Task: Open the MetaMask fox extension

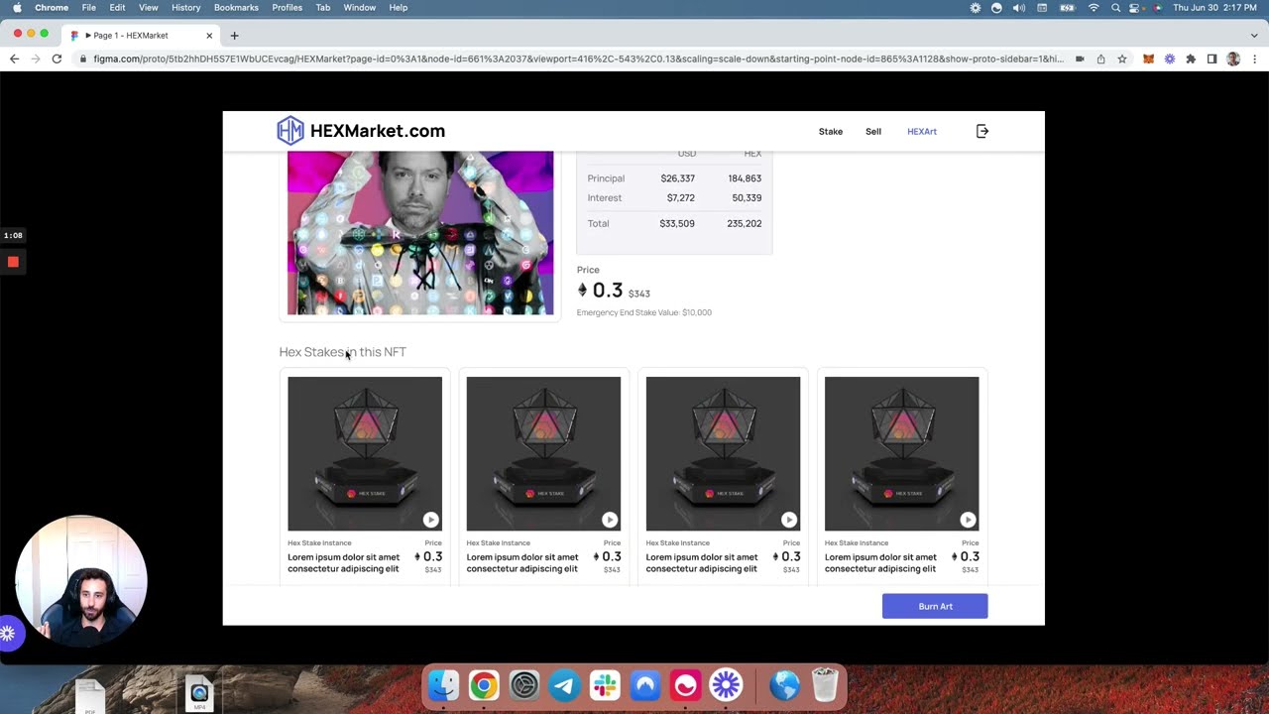Action: pyautogui.click(x=1148, y=59)
